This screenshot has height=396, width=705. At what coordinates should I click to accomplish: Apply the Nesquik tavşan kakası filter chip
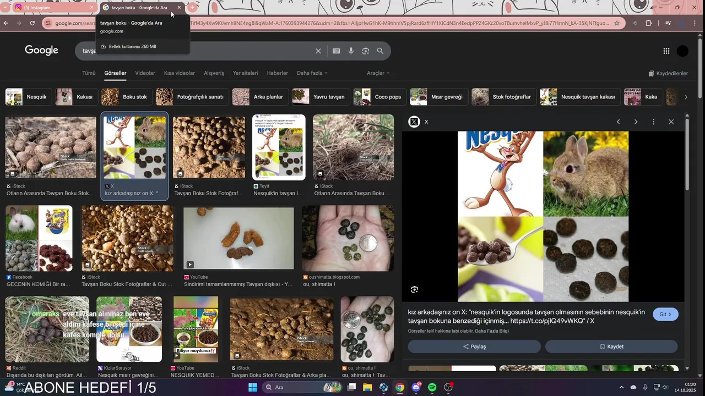(x=580, y=97)
